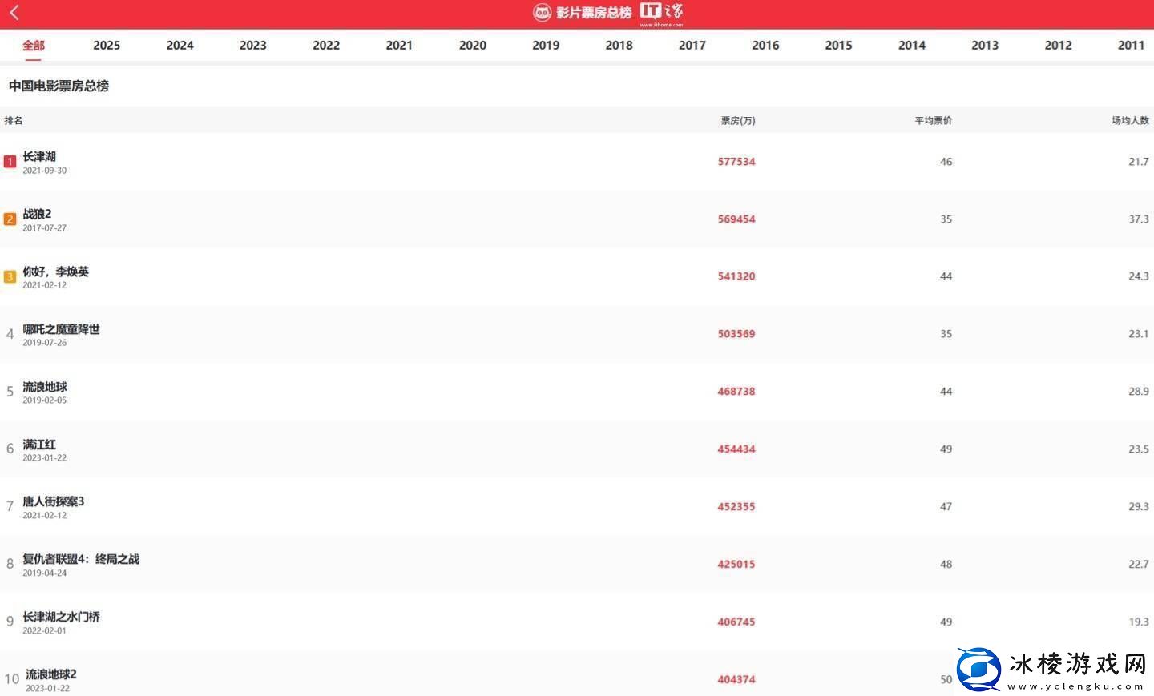Switch to the 2025 year tab
Screen dimensions: 1154x696
click(107, 46)
